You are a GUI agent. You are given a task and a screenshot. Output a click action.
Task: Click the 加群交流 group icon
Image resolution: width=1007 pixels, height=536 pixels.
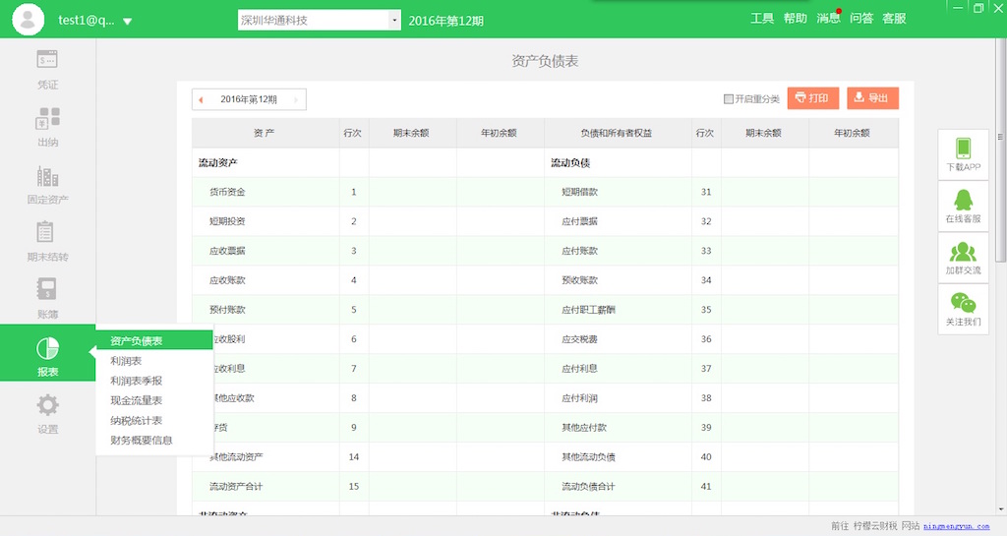point(963,252)
